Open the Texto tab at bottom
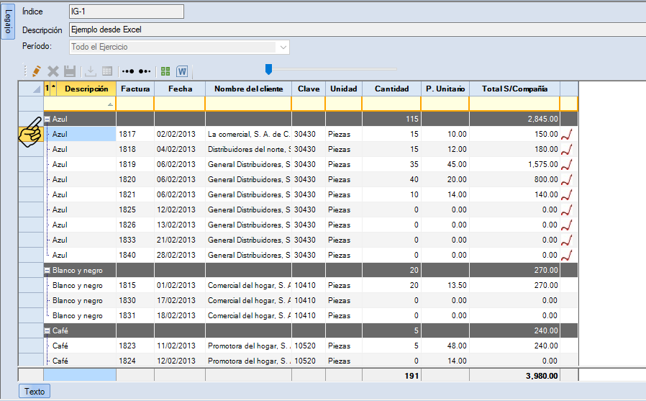This screenshot has width=646, height=401. (35, 392)
